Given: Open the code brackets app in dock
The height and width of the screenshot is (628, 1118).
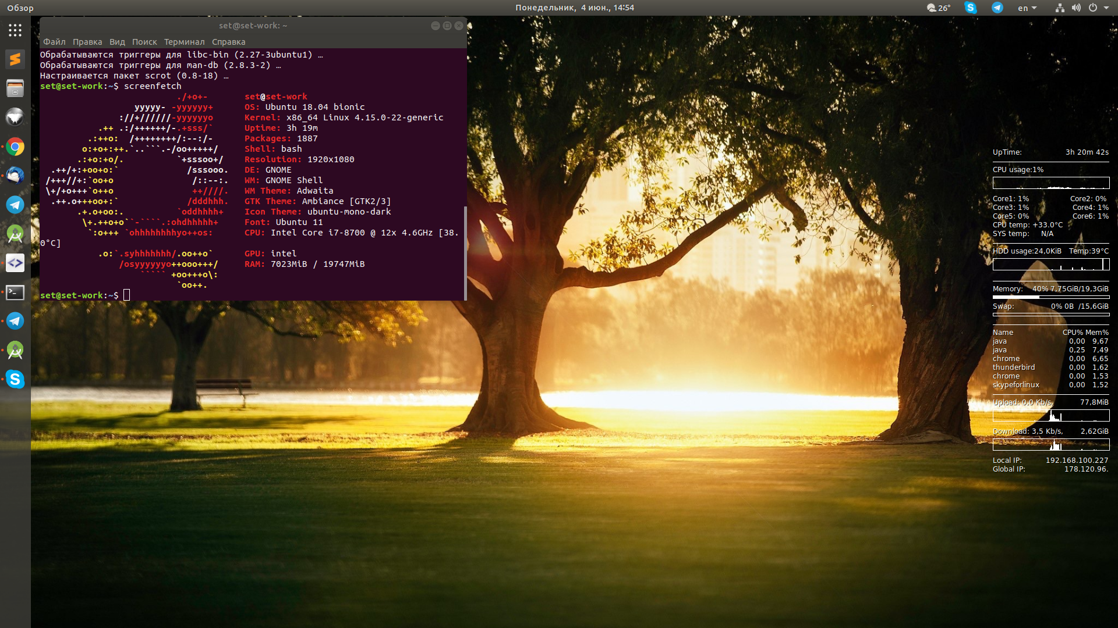Looking at the screenshot, I should pyautogui.click(x=15, y=263).
